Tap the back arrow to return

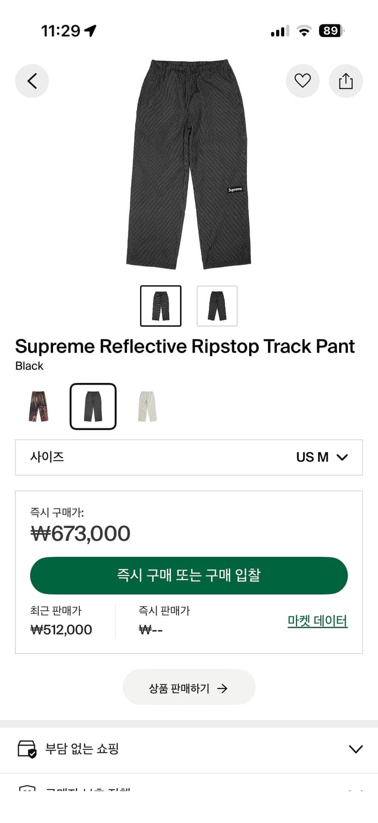coord(32,81)
